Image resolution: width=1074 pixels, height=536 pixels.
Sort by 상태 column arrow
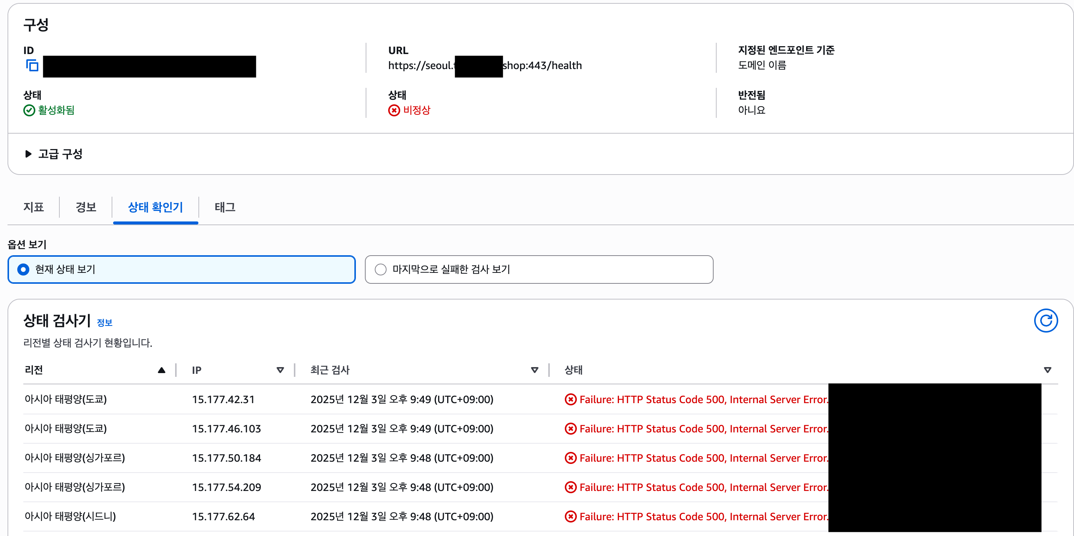coord(1047,370)
